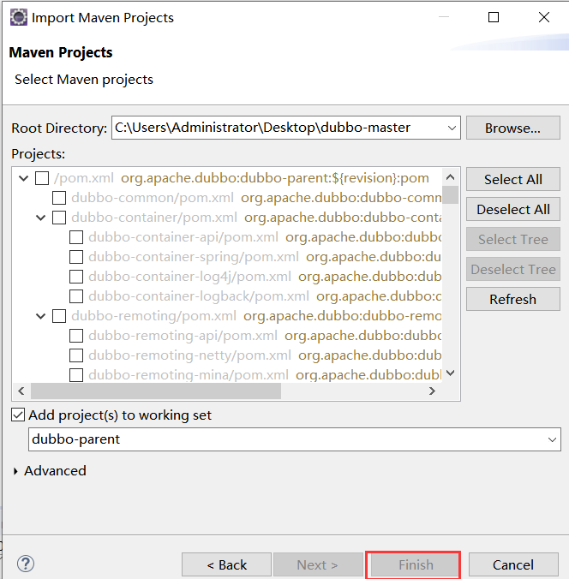The image size is (569, 579).
Task: Click the Eclipse icon in title bar
Action: (x=19, y=17)
